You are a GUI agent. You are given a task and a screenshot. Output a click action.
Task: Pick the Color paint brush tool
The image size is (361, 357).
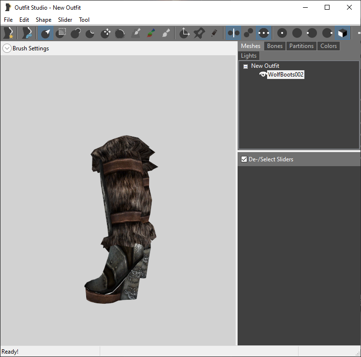pyautogui.click(x=151, y=33)
